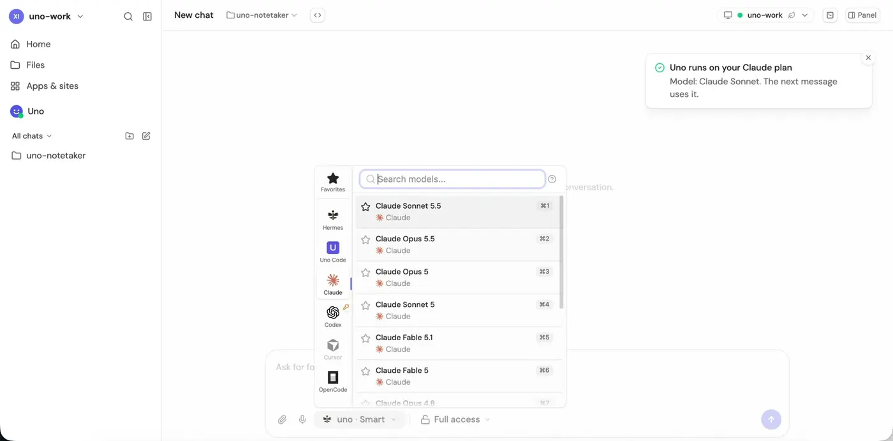Favorite the Claude Sonnet 5.5 model

365,207
